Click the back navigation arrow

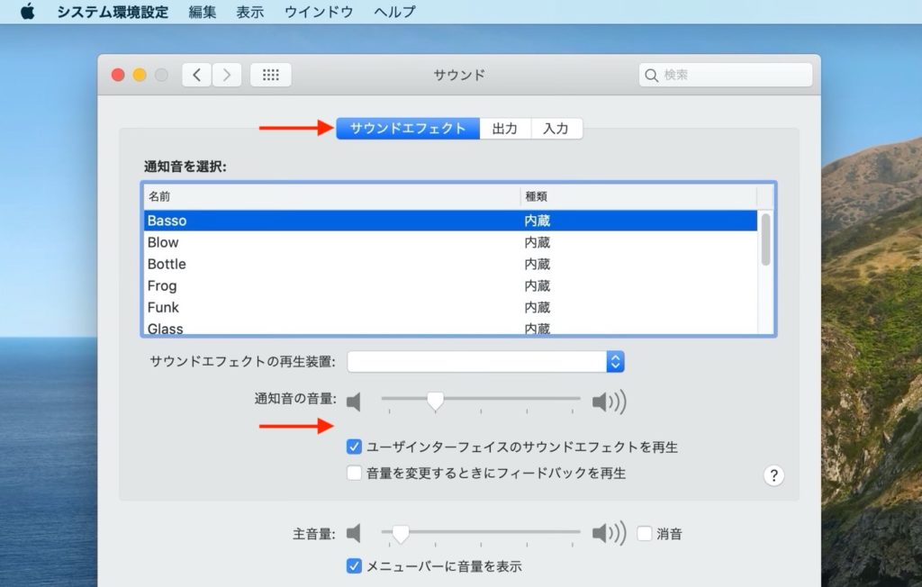pos(196,75)
